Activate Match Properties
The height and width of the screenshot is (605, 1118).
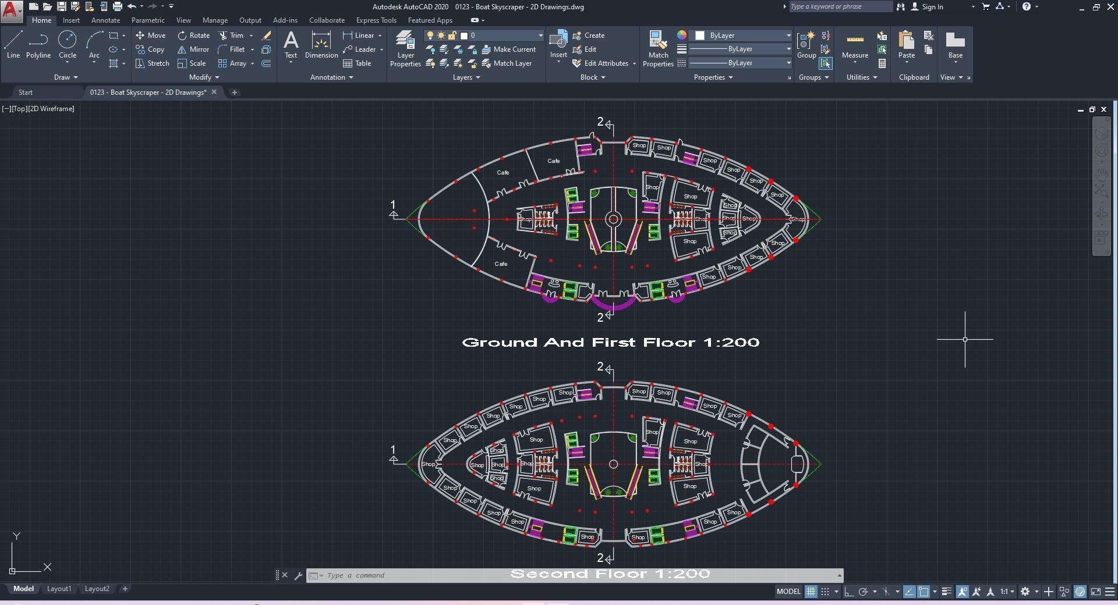point(658,49)
